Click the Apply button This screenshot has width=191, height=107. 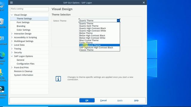120,100
